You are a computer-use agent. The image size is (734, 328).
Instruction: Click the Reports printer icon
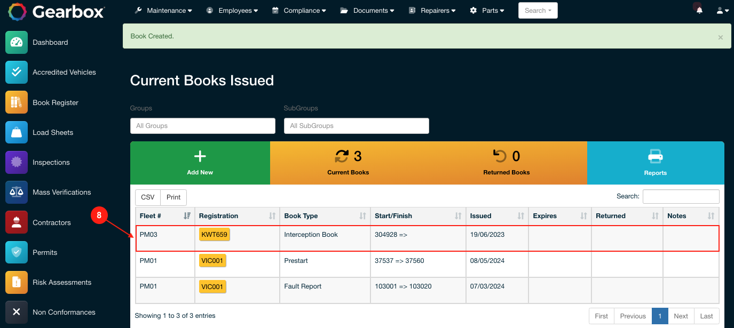pos(655,157)
